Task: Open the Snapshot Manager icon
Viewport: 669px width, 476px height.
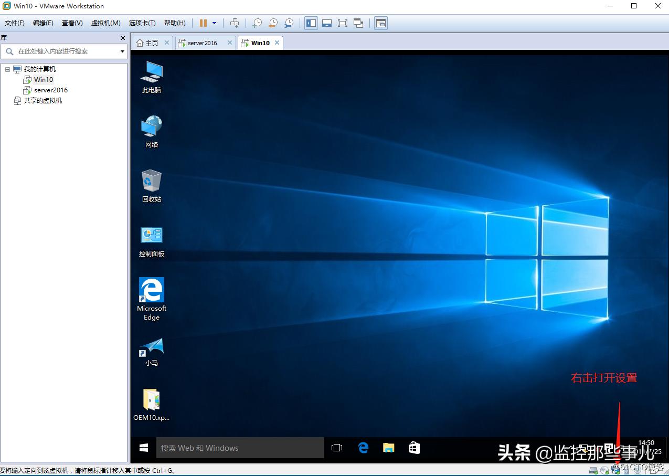Action: [x=289, y=23]
